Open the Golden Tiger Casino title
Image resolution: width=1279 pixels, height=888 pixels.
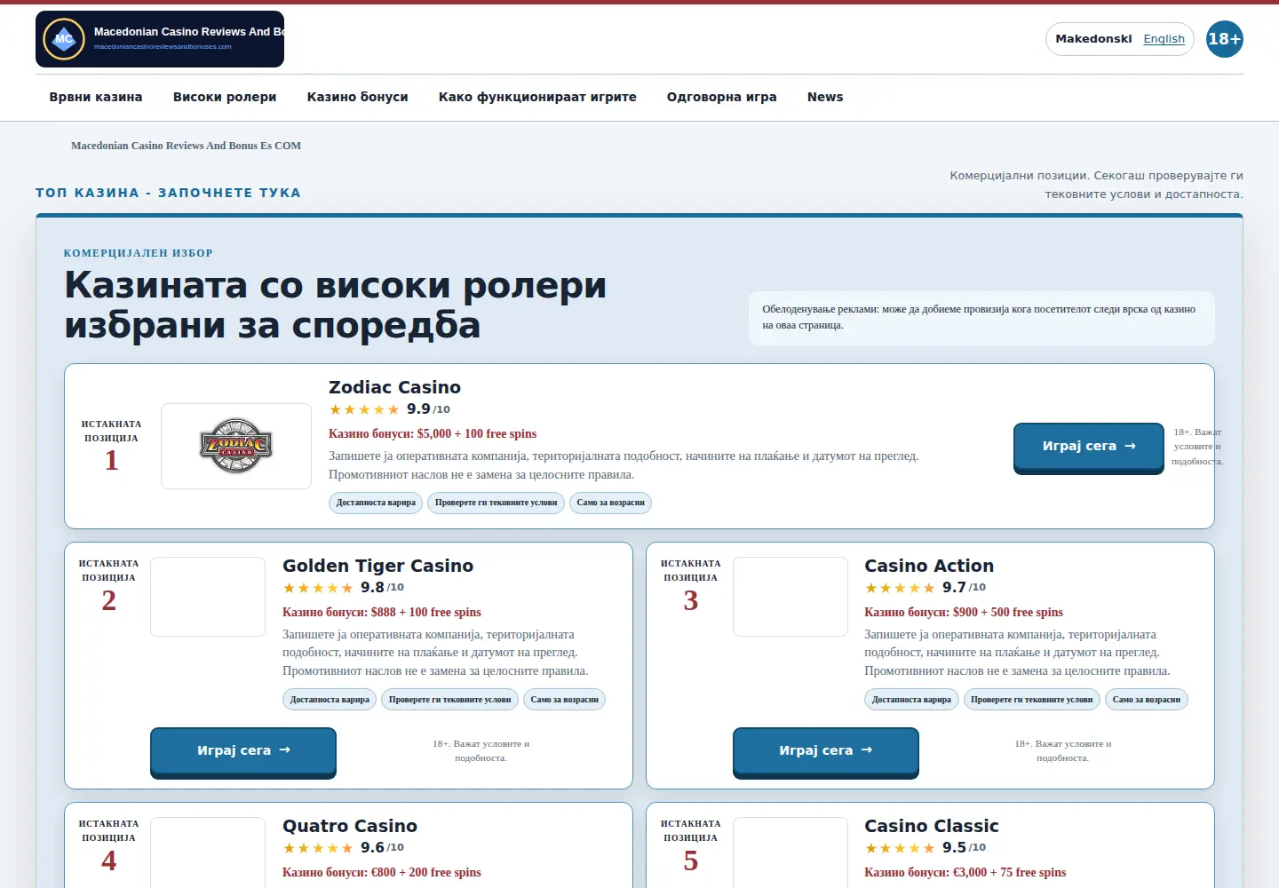(377, 566)
